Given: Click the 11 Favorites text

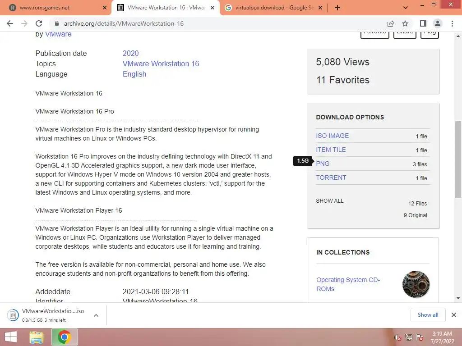Looking at the screenshot, I should pyautogui.click(x=343, y=80).
